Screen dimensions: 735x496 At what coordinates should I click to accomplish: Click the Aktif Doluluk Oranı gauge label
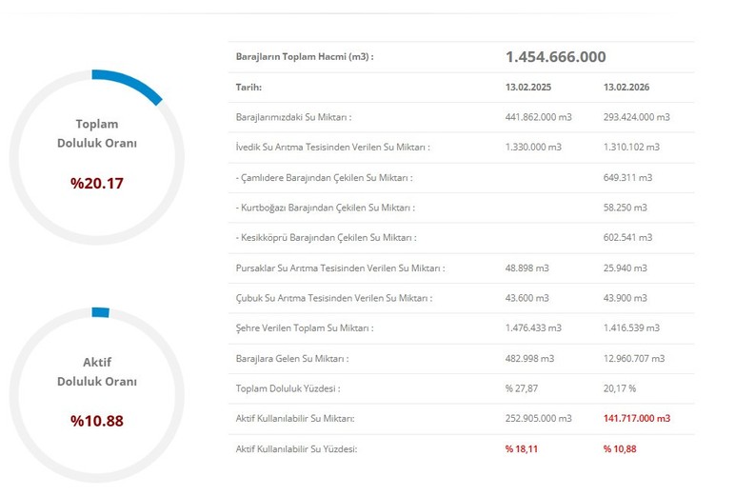(x=96, y=371)
